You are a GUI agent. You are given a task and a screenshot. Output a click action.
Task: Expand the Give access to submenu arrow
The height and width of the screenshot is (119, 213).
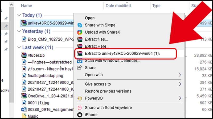coord(180,84)
